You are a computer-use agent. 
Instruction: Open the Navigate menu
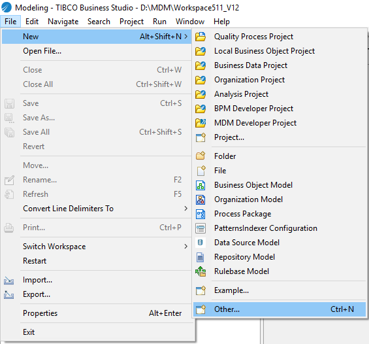tap(63, 22)
